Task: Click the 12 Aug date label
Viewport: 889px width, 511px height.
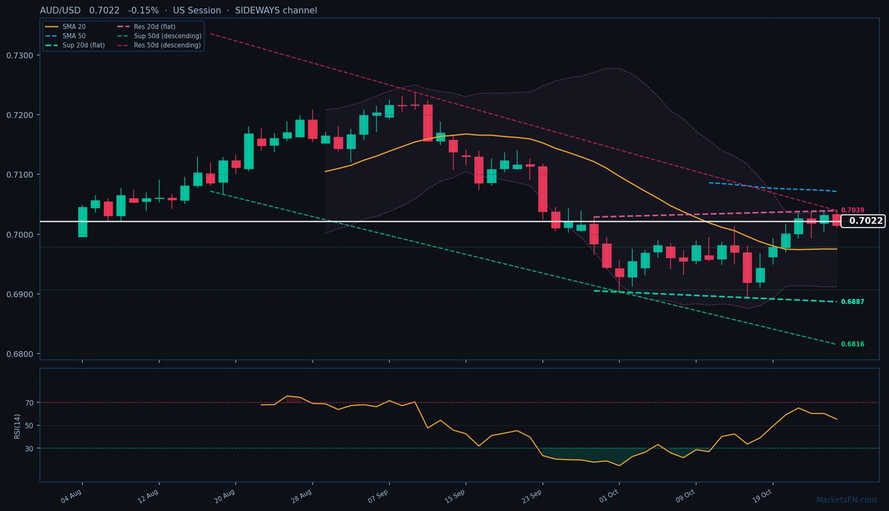Action: (148, 496)
